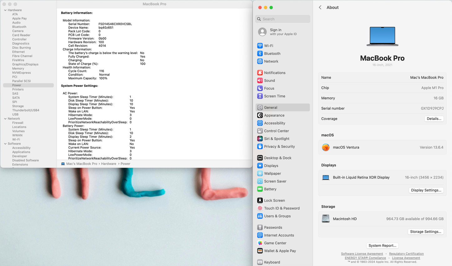Click Lock Screen icon
This screenshot has height=266, width=452.
tap(260, 200)
